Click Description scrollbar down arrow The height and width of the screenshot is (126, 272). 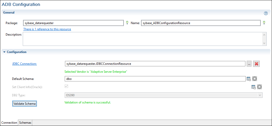(x=264, y=43)
